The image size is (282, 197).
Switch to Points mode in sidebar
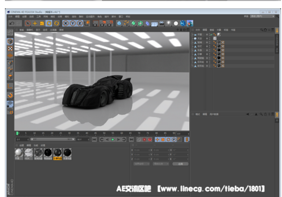(10, 63)
